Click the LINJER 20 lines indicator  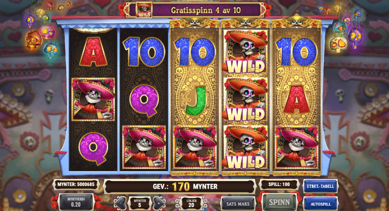191,203
